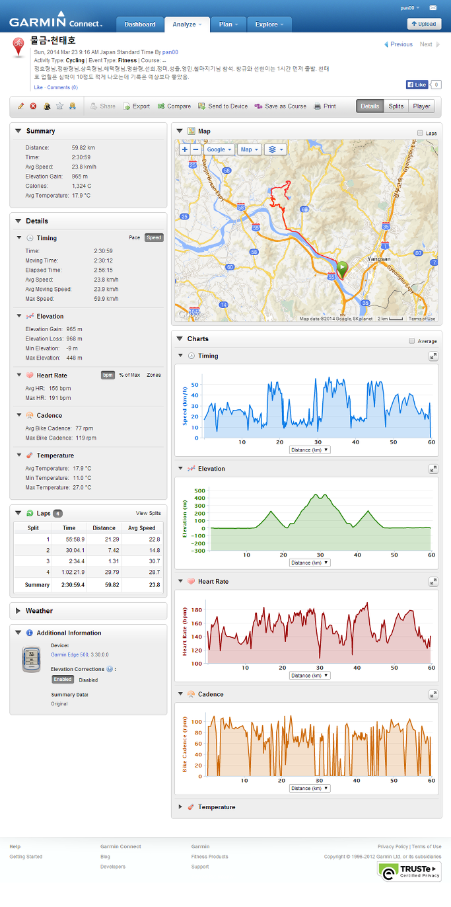Open the Timing chart Distance (km) dropdown

[310, 450]
